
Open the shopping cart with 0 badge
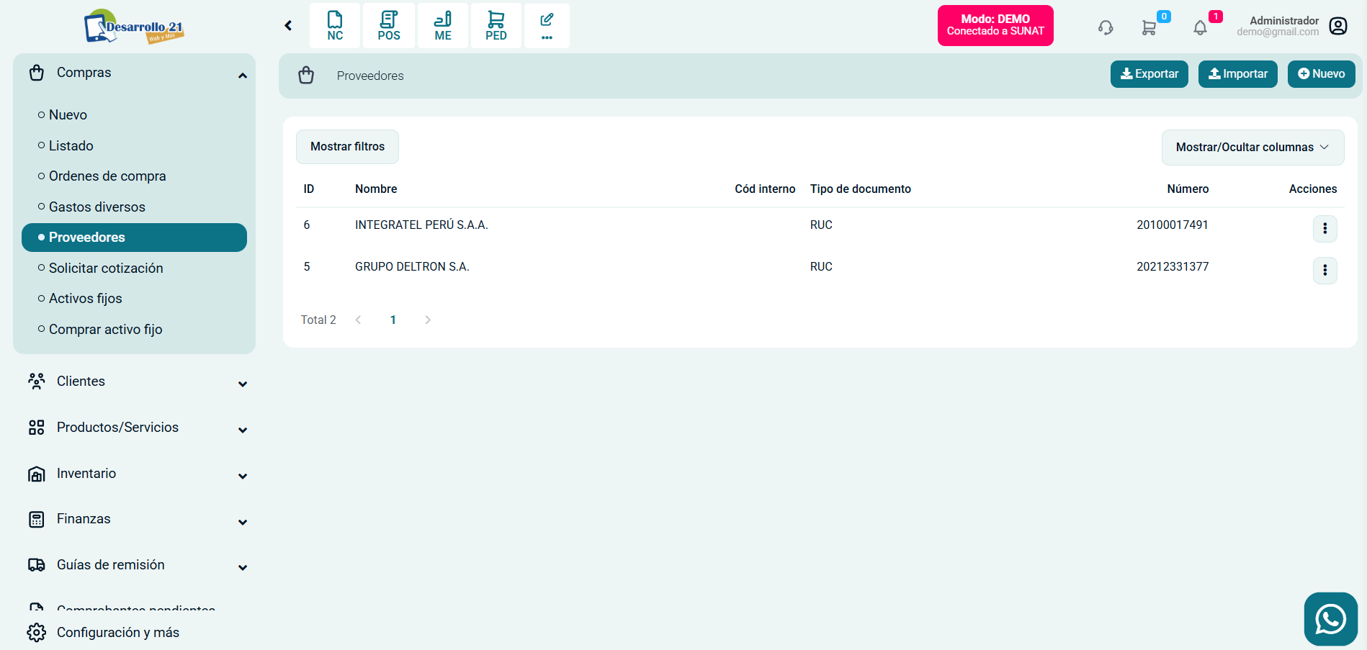coord(1149,28)
